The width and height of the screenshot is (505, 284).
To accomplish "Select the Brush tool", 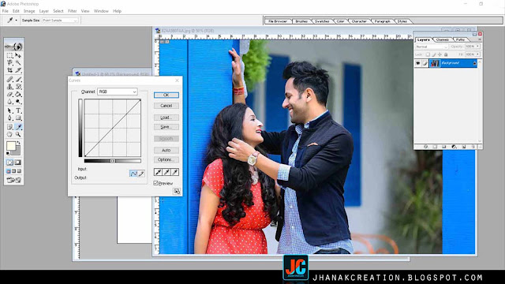I will click(x=18, y=79).
